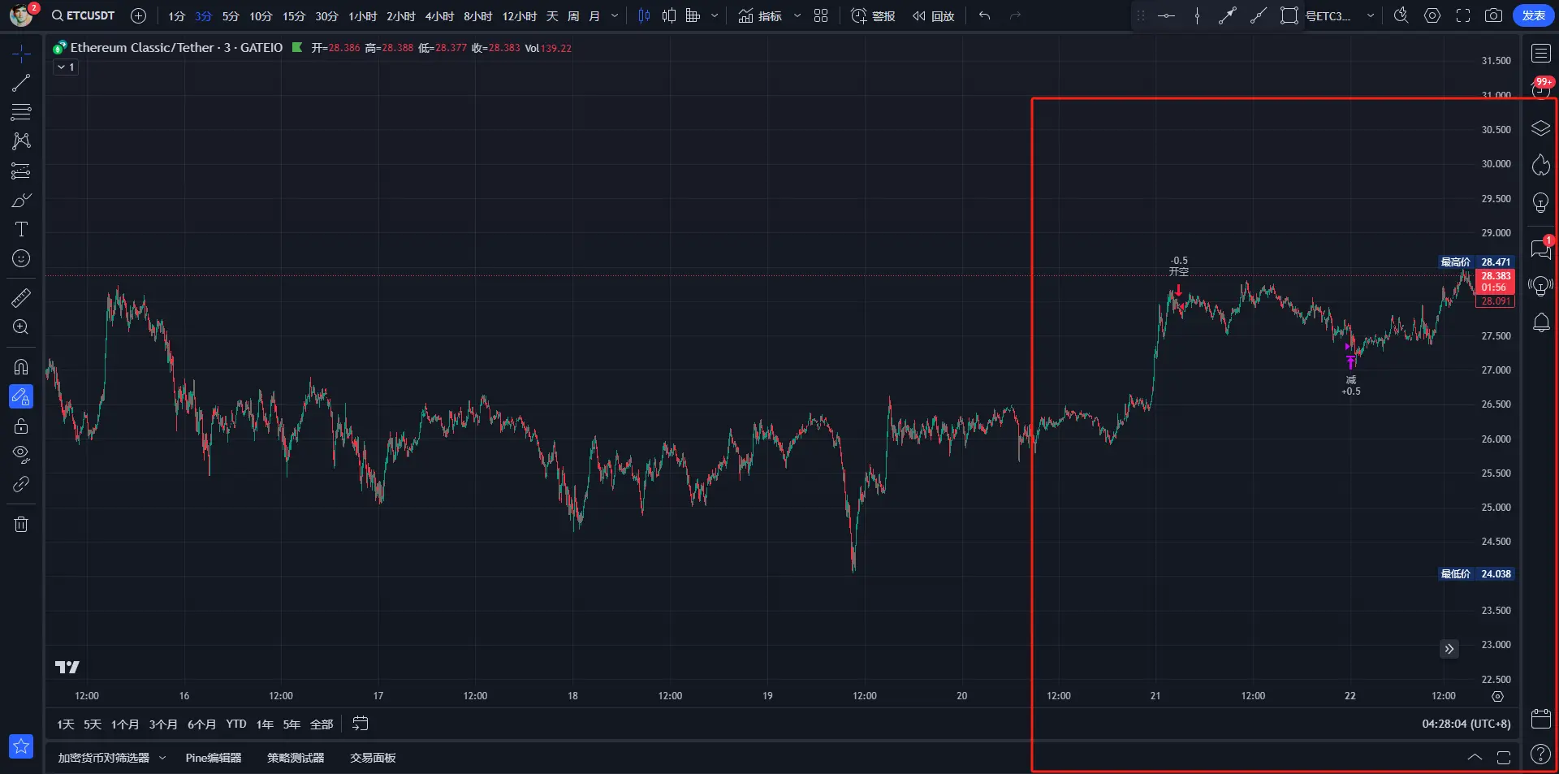Expand the chart type dropdown arrow
The image size is (1559, 774).
(x=715, y=16)
